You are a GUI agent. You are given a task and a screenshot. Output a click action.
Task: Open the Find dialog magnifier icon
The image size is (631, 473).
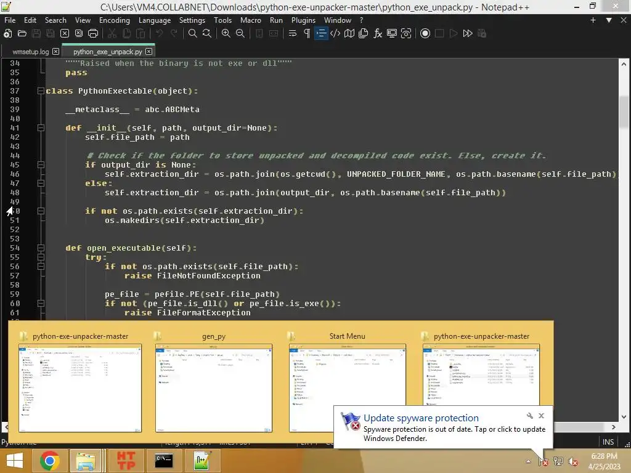coord(193,33)
